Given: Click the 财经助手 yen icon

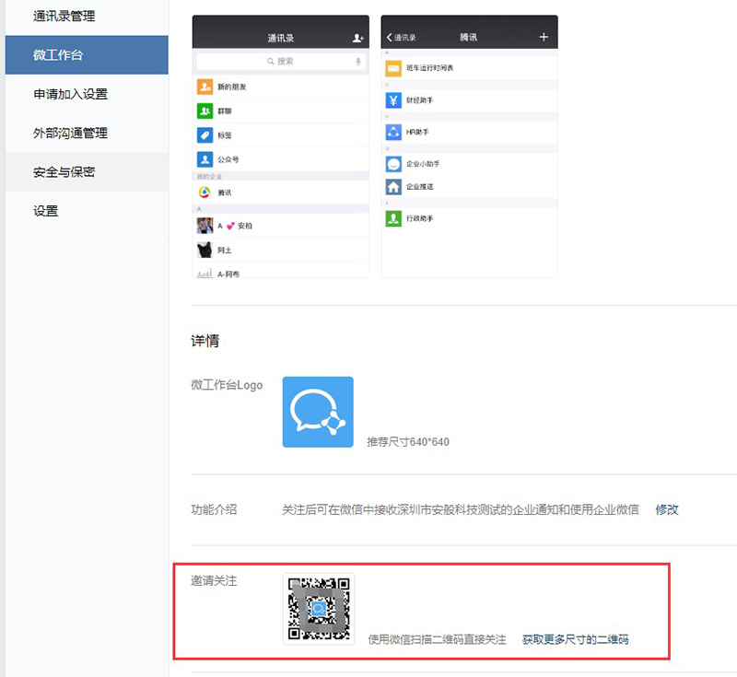Looking at the screenshot, I should (393, 100).
